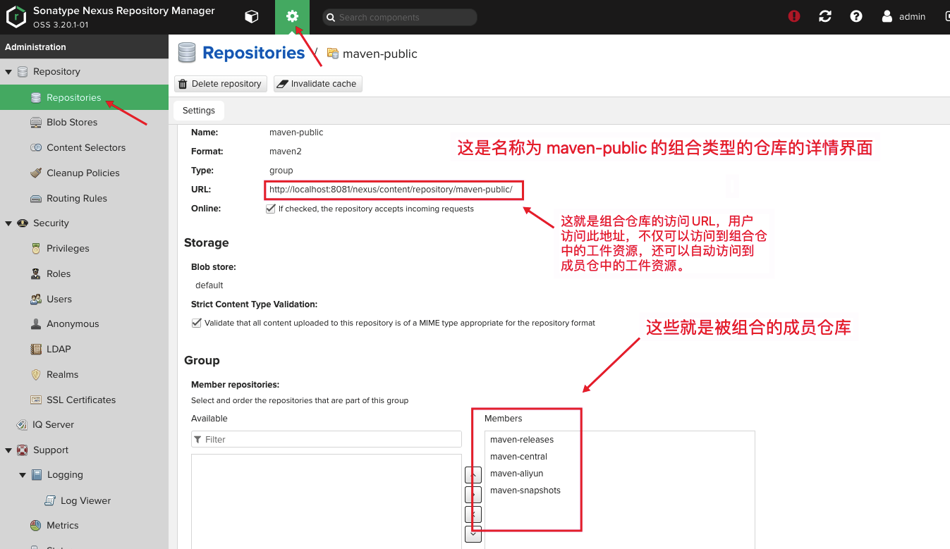Open Cleanup Policies in the sidebar
Screen dimensions: 950x549
(x=84, y=173)
